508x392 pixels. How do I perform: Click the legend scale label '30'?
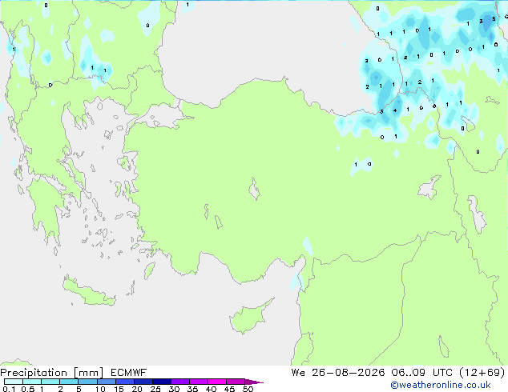click(174, 389)
